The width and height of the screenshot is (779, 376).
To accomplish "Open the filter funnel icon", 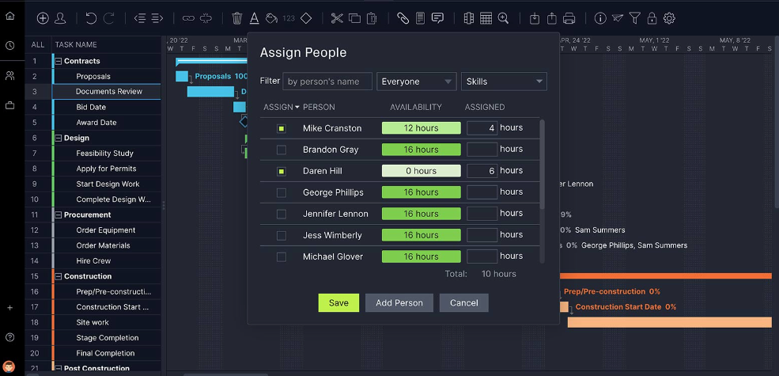I will pos(634,18).
